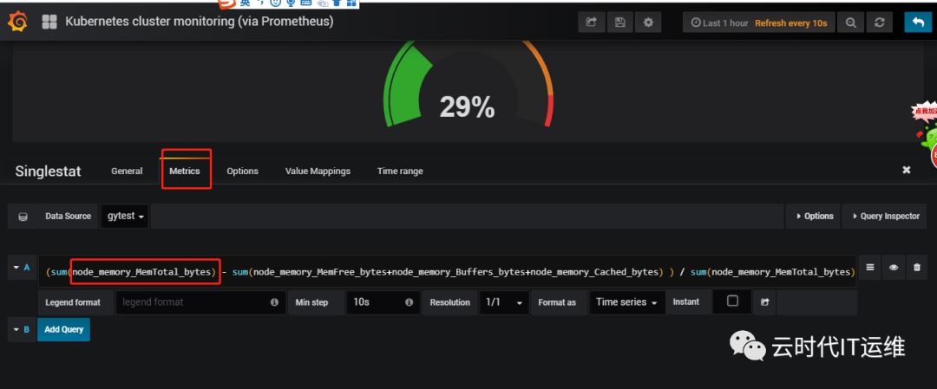
Task: Click the 29% memory gauge panel
Action: click(x=468, y=89)
